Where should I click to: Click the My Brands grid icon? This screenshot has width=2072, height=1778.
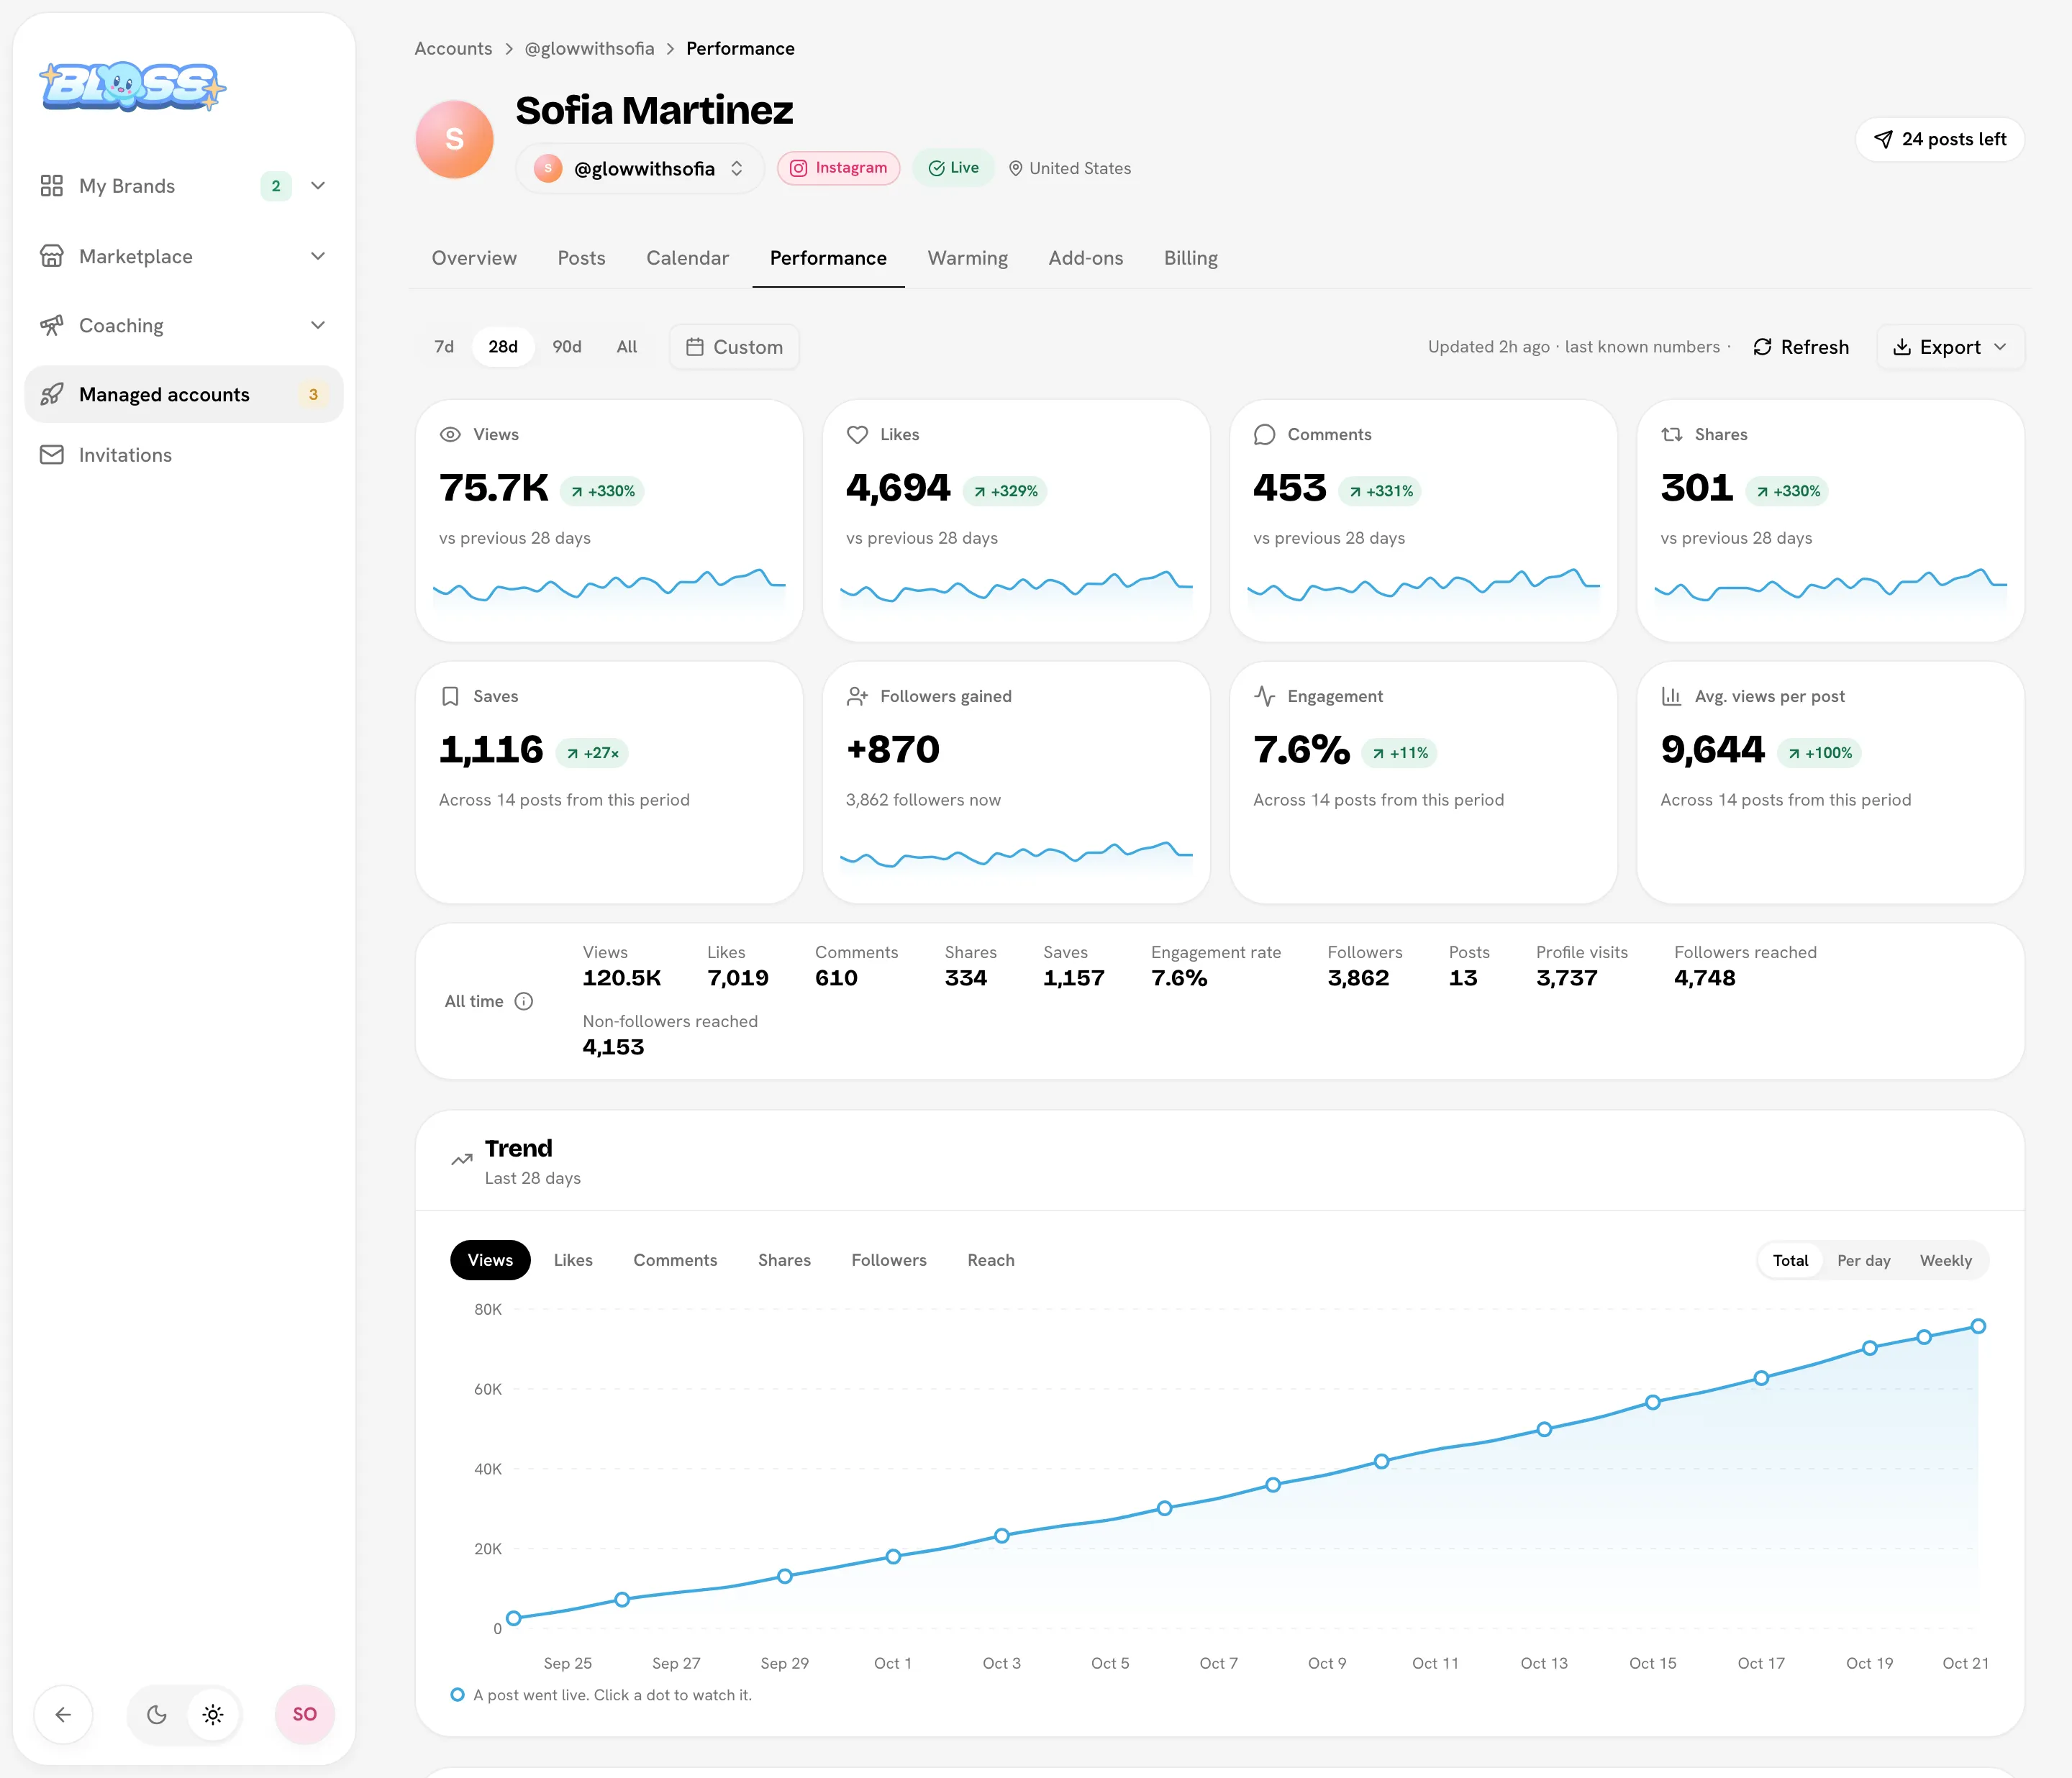[x=51, y=186]
